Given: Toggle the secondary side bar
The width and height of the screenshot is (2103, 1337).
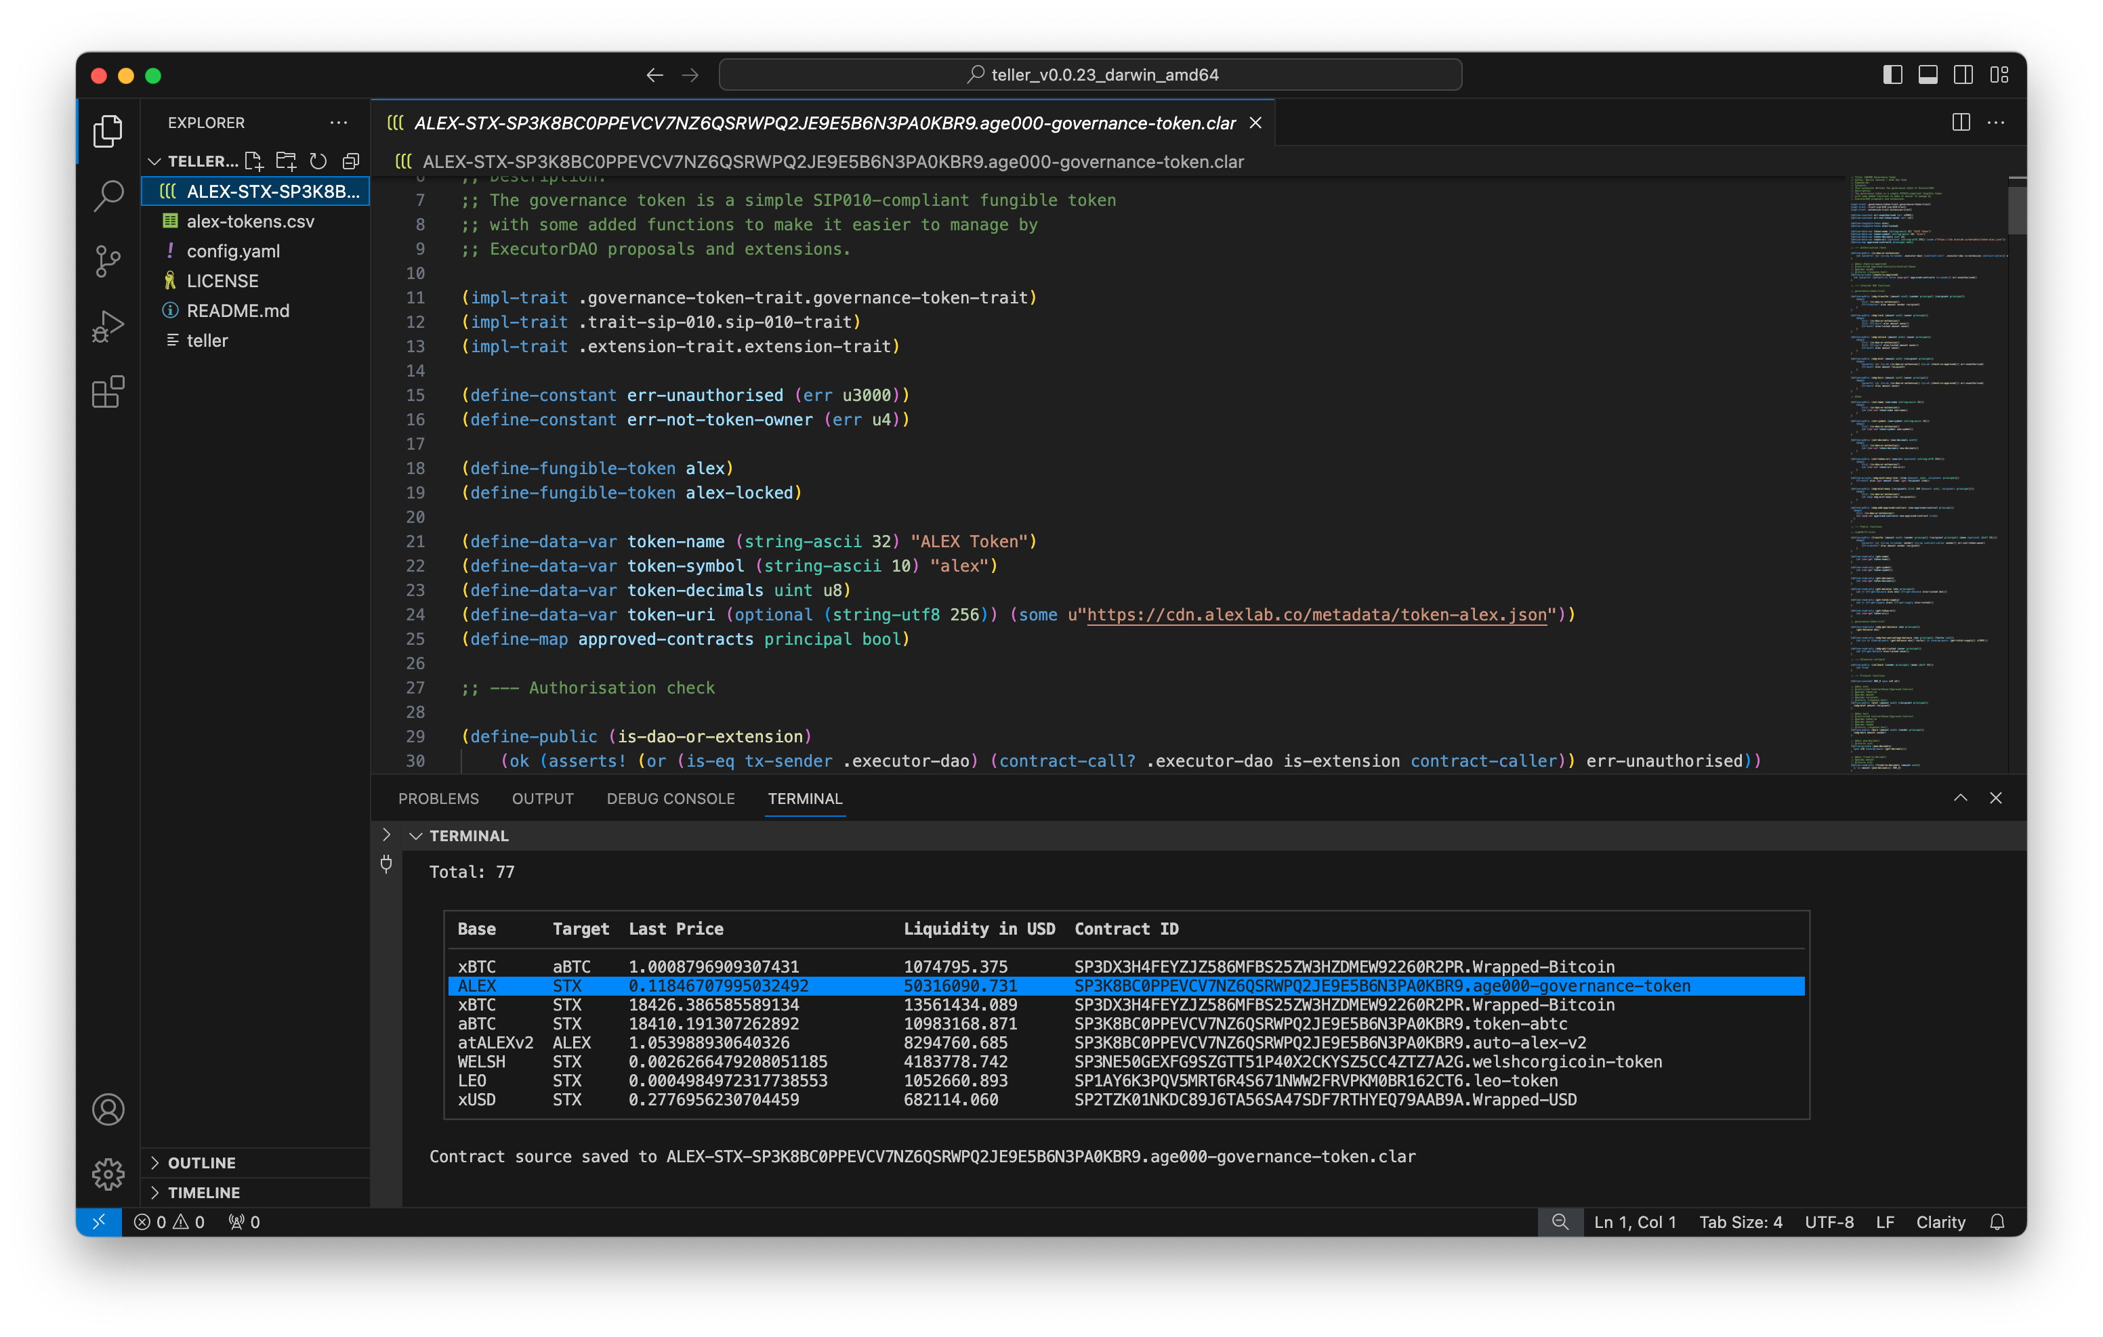Looking at the screenshot, I should tap(1962, 75).
